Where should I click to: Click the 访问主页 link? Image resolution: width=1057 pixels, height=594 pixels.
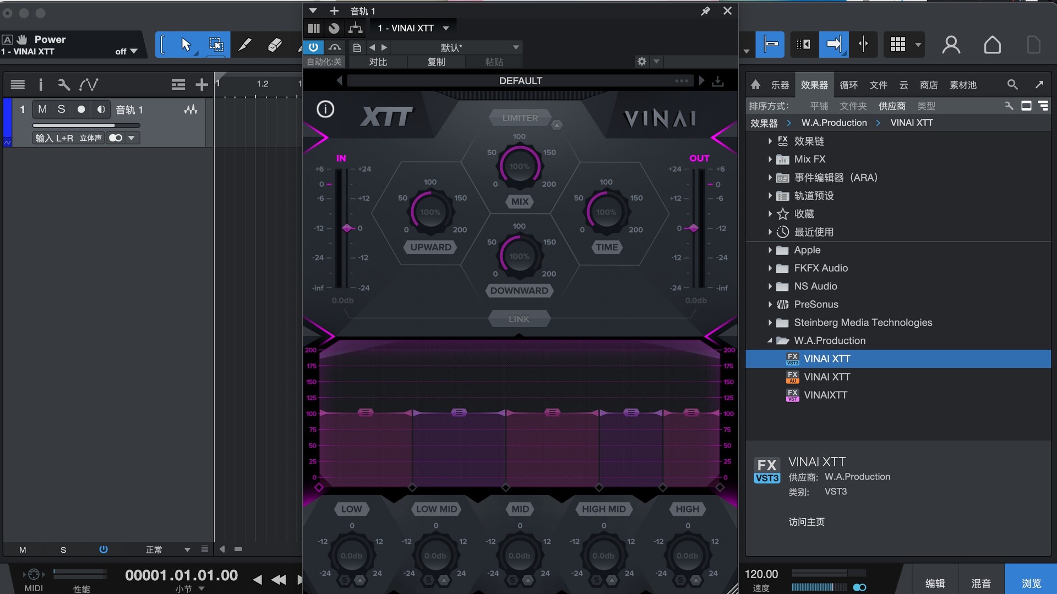click(x=807, y=522)
